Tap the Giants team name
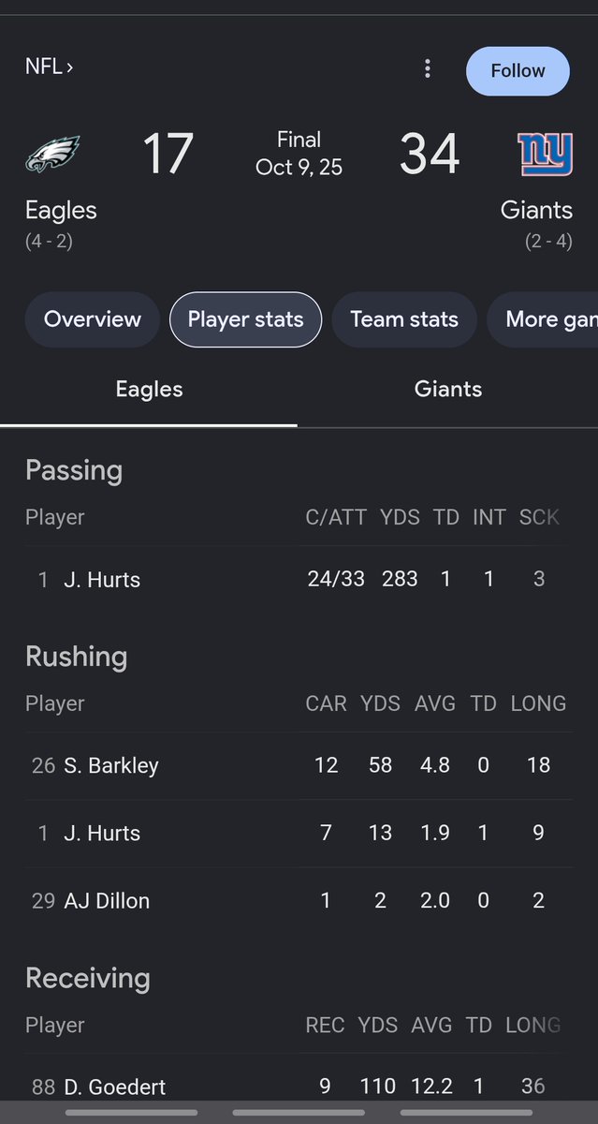This screenshot has width=598, height=1124. pos(536,210)
